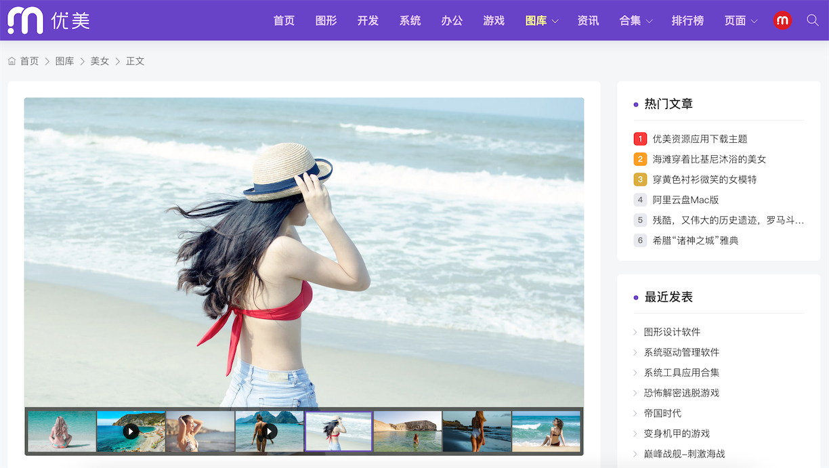The height and width of the screenshot is (468, 829).
Task: Open the 图形 navigation item
Action: tap(326, 21)
